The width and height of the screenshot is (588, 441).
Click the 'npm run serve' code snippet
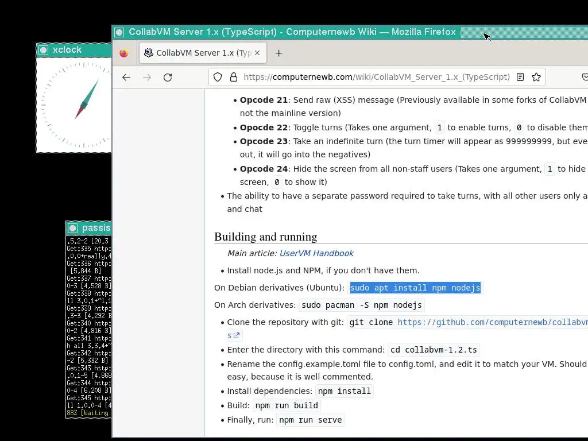311,420
